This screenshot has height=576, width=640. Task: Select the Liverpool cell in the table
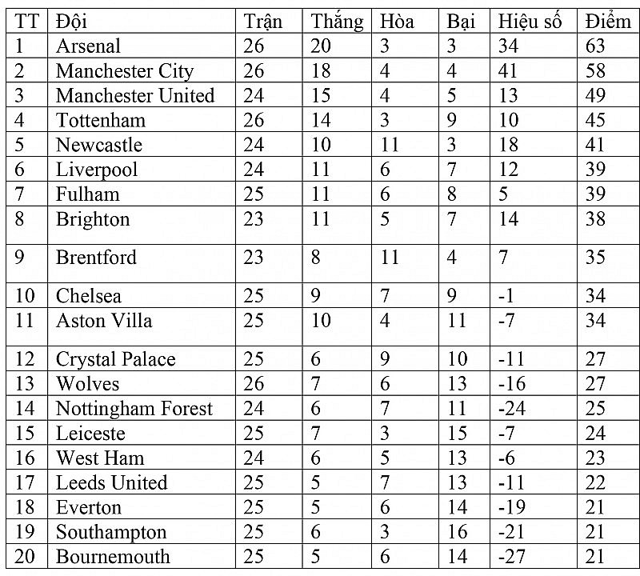tap(97, 170)
